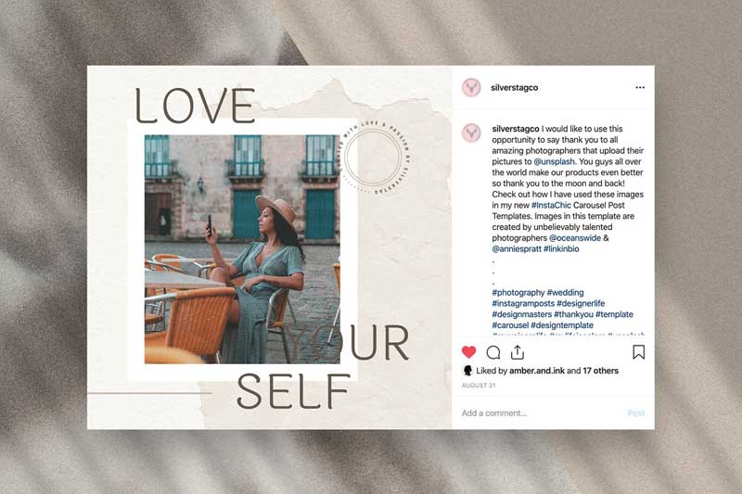Screen dimensions: 742x494
Task: Open comments via speech bubble icon
Action: point(493,352)
